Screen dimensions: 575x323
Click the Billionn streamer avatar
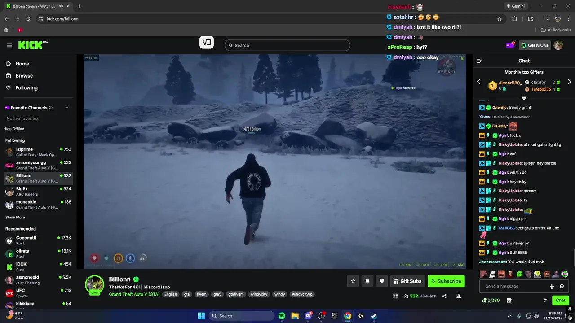pos(95,284)
